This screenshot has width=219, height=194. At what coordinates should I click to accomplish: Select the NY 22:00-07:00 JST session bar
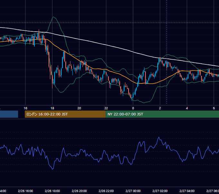pos(162,114)
